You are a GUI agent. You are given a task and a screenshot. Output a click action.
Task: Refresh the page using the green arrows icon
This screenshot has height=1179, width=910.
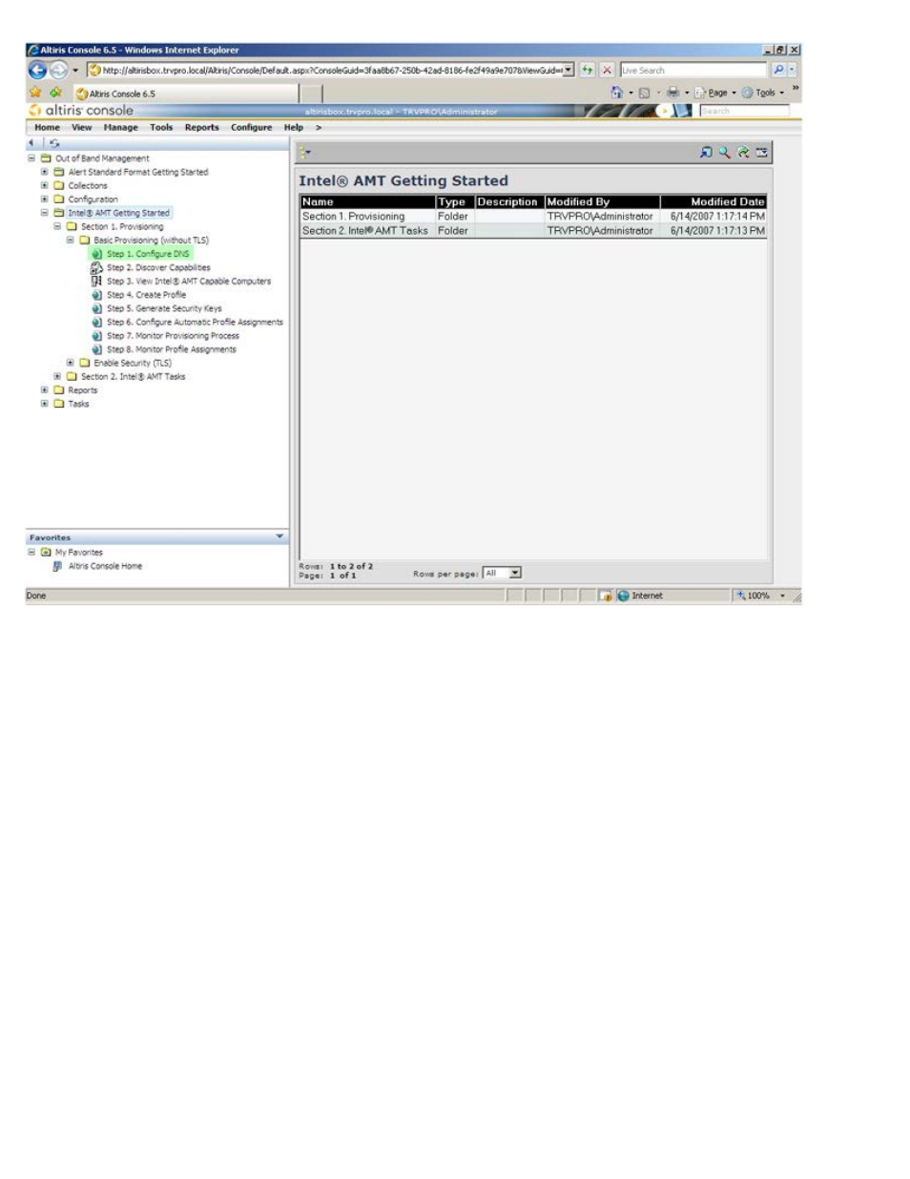(x=588, y=70)
